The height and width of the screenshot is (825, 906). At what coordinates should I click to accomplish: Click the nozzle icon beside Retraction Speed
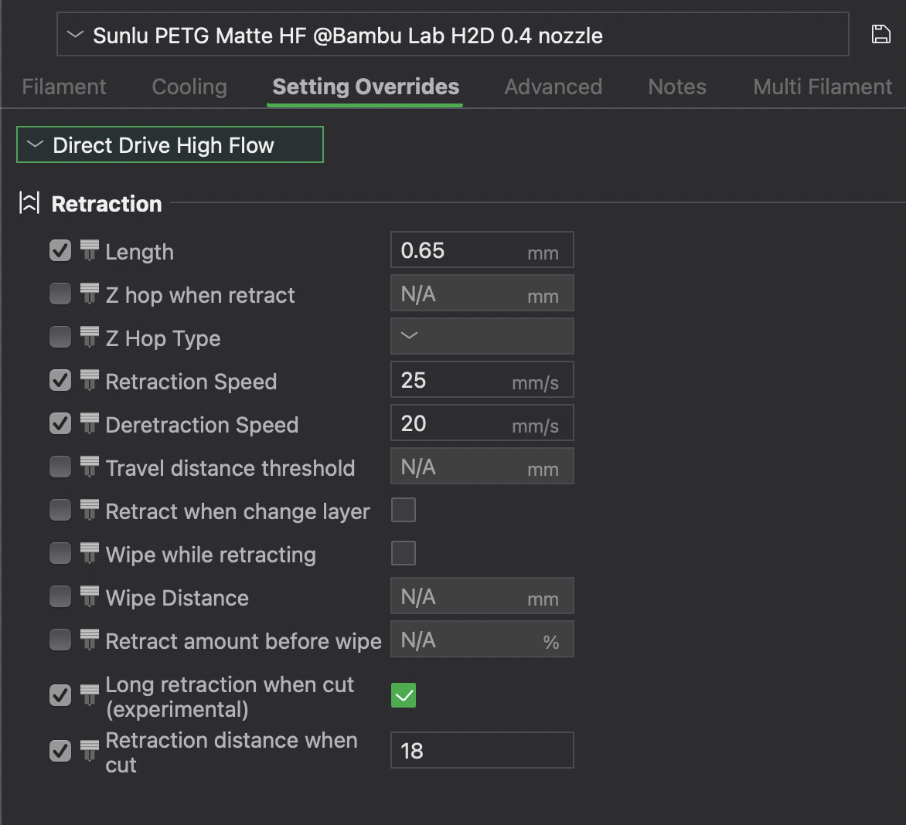89,381
